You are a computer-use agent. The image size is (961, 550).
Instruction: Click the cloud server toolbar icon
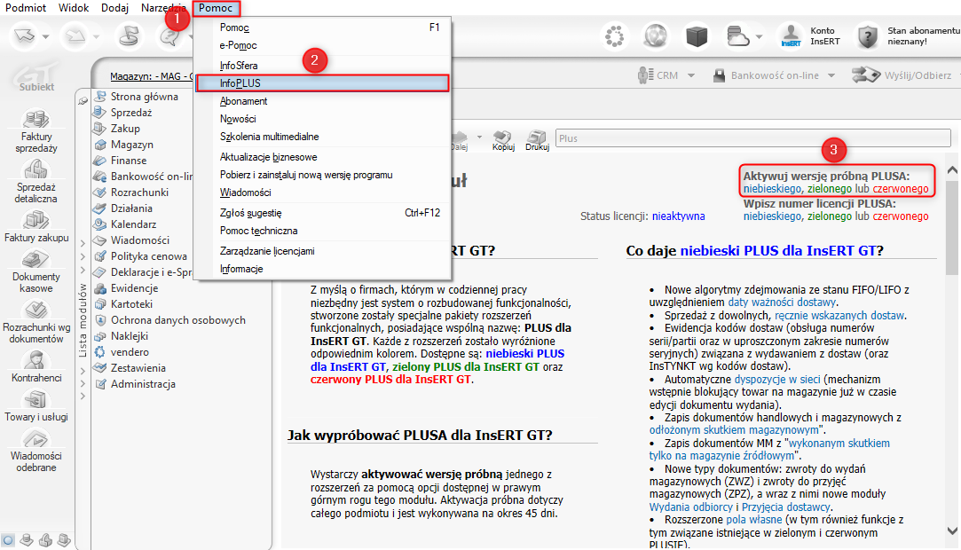(x=737, y=36)
